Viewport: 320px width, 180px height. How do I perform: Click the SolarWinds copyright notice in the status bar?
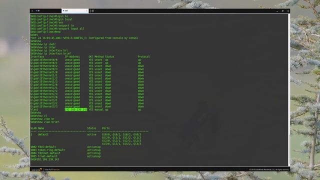click(x=269, y=169)
